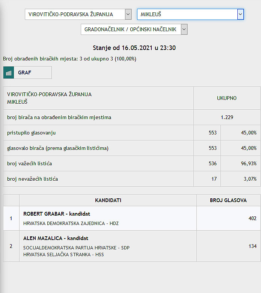The height and width of the screenshot is (293, 261).
Task: Click the 1.229 total voters cell
Action: point(227,117)
